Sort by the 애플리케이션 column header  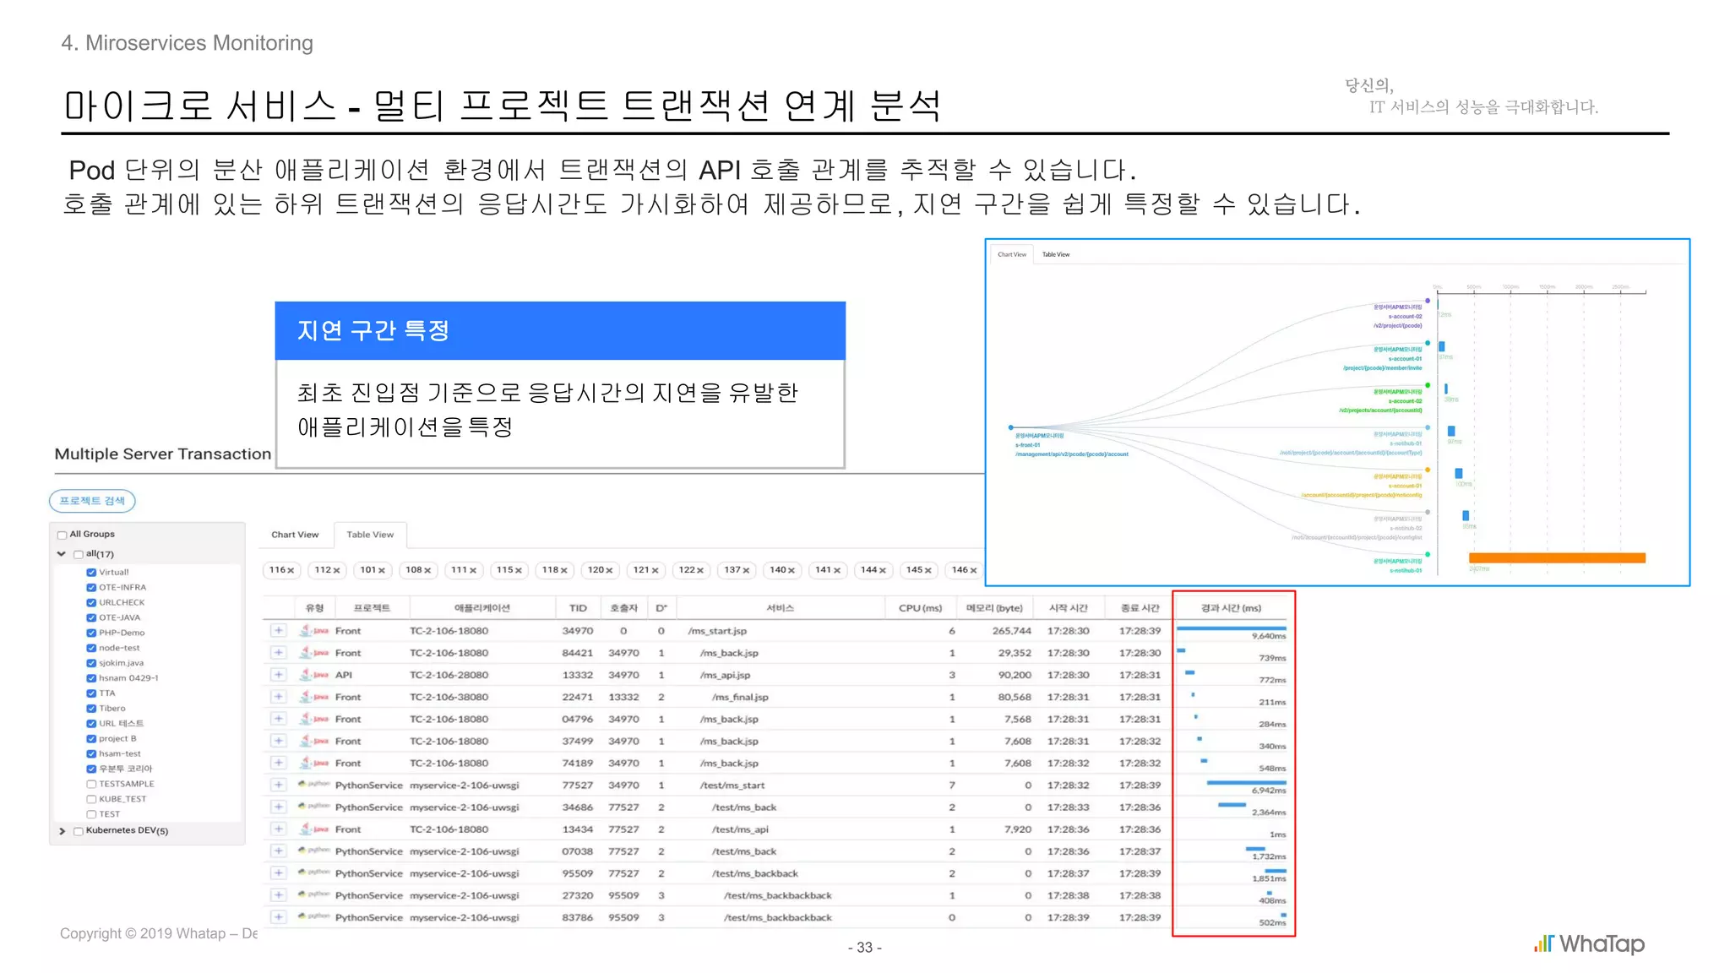coord(482,608)
